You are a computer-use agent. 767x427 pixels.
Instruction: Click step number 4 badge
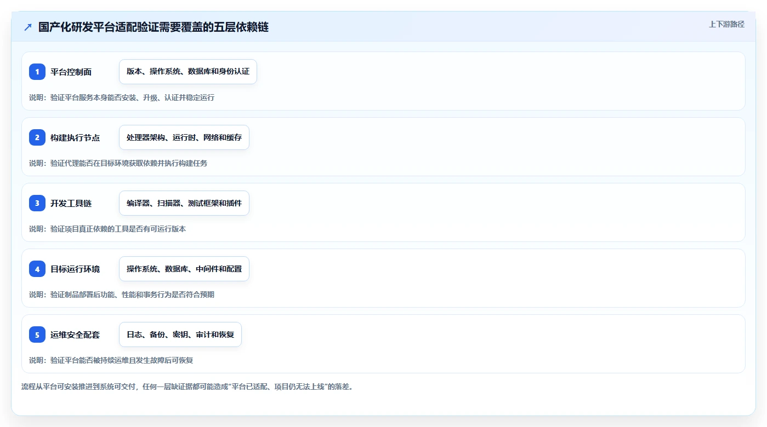click(37, 269)
